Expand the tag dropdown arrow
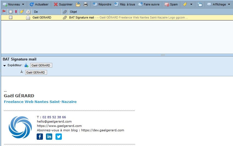 coord(191,4)
